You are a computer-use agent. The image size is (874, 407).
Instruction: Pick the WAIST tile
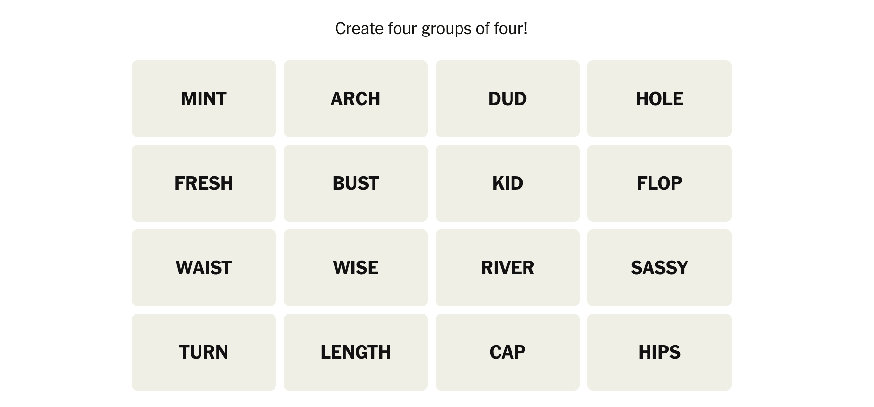tap(204, 268)
